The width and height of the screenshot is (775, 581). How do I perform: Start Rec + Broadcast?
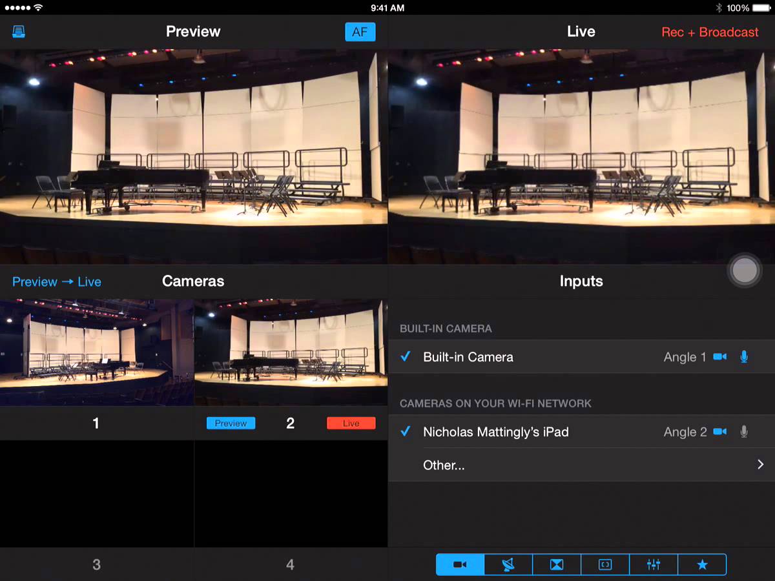click(710, 32)
